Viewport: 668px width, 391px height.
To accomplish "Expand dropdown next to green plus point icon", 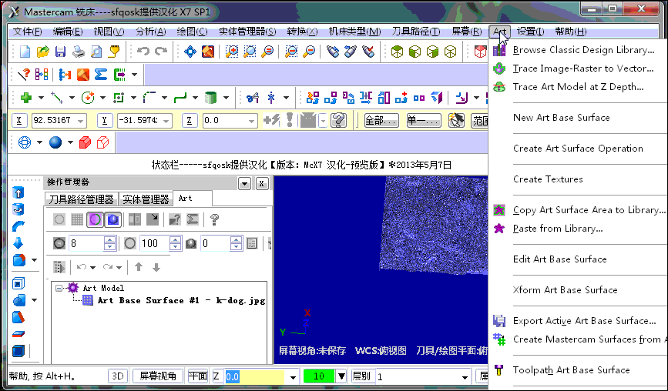I will (42, 99).
